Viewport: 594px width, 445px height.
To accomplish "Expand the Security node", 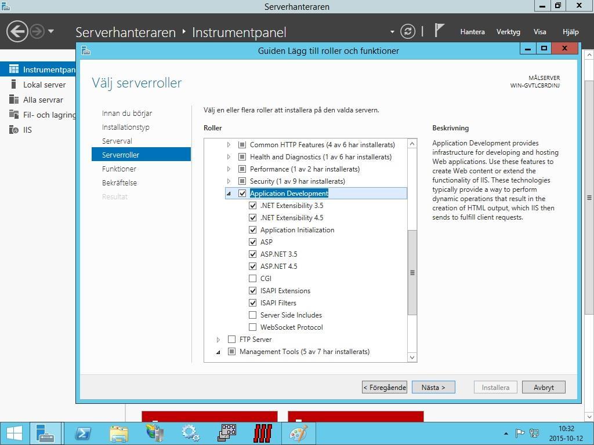I will tap(229, 181).
